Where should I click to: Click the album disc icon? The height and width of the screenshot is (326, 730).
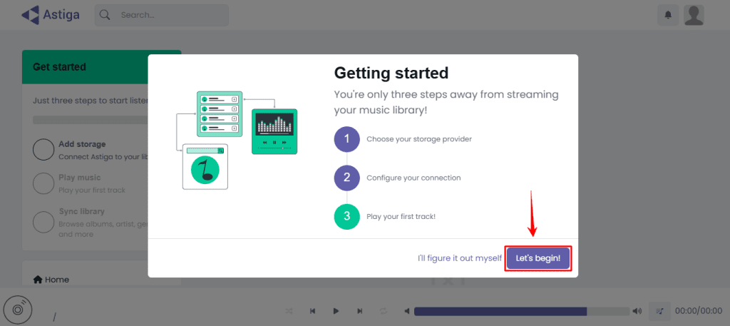pyautogui.click(x=18, y=309)
